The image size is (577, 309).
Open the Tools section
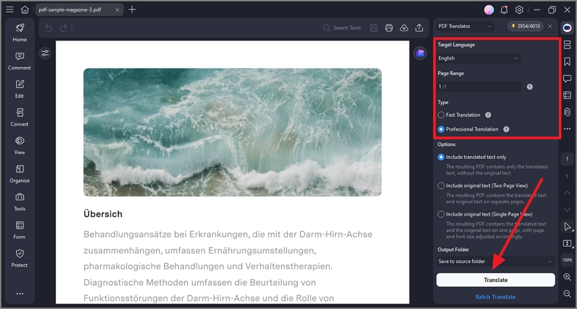20,201
